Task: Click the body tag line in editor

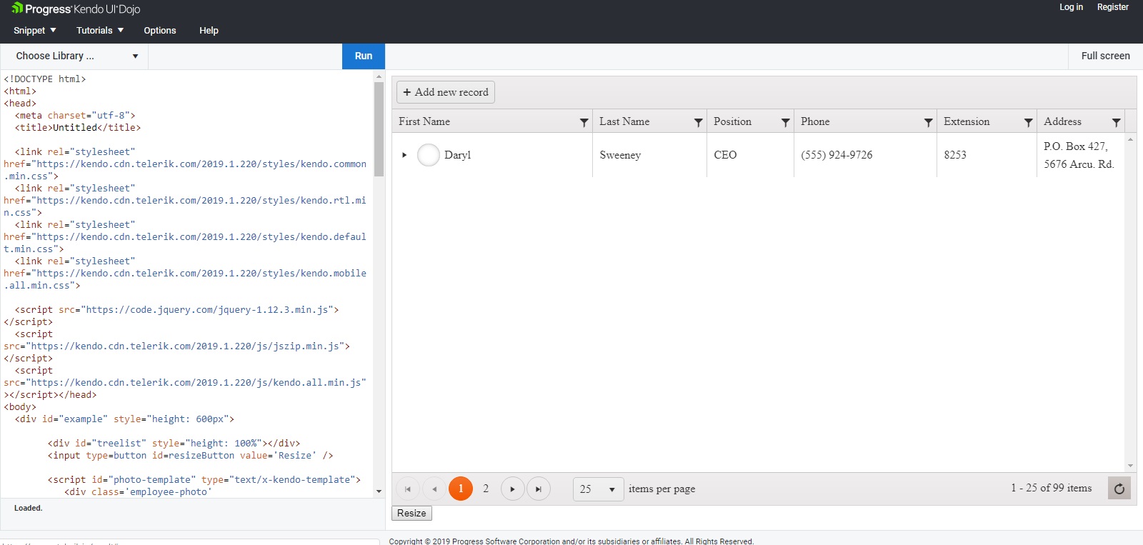Action: [x=20, y=407]
